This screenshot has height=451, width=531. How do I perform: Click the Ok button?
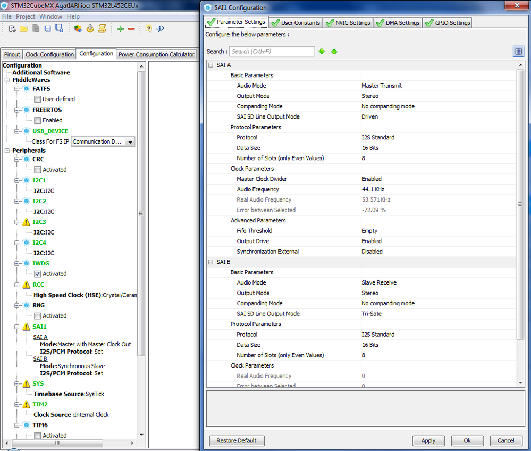(467, 441)
